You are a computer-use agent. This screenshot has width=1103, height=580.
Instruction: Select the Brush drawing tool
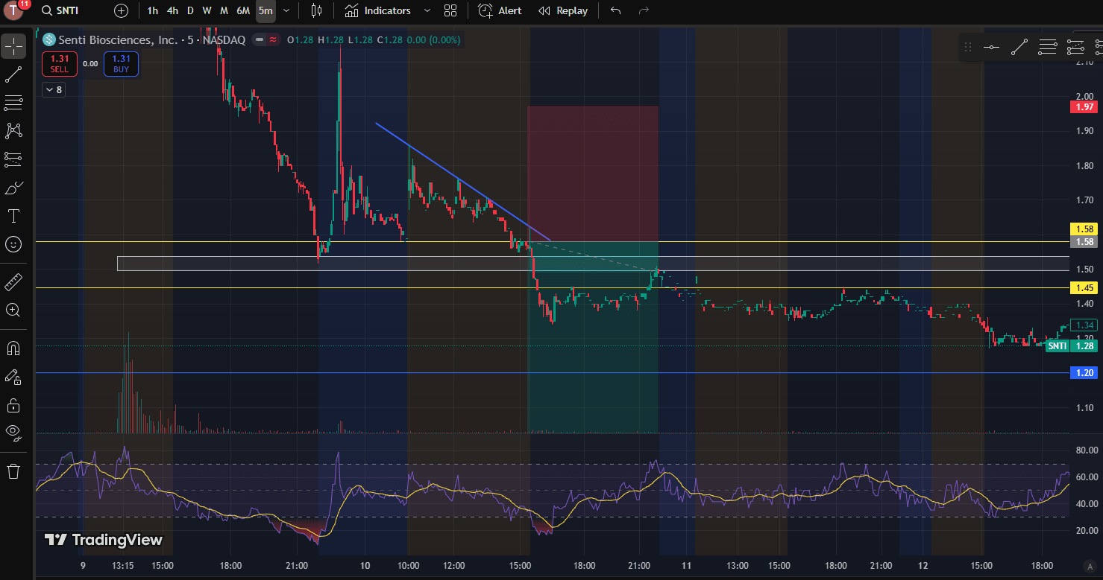click(13, 188)
